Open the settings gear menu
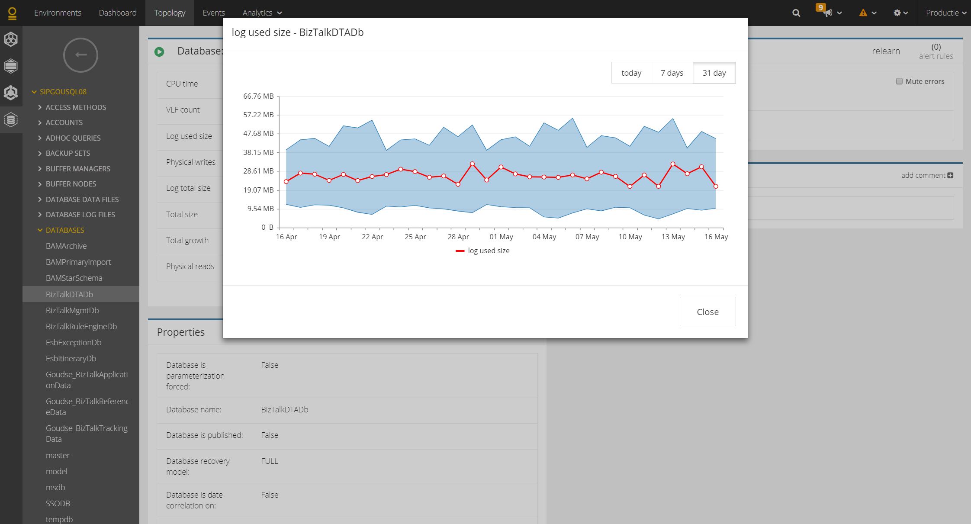Screen dimensions: 971x524 (x=897, y=13)
